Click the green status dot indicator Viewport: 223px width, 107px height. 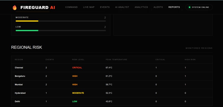pyautogui.click(x=190, y=7)
